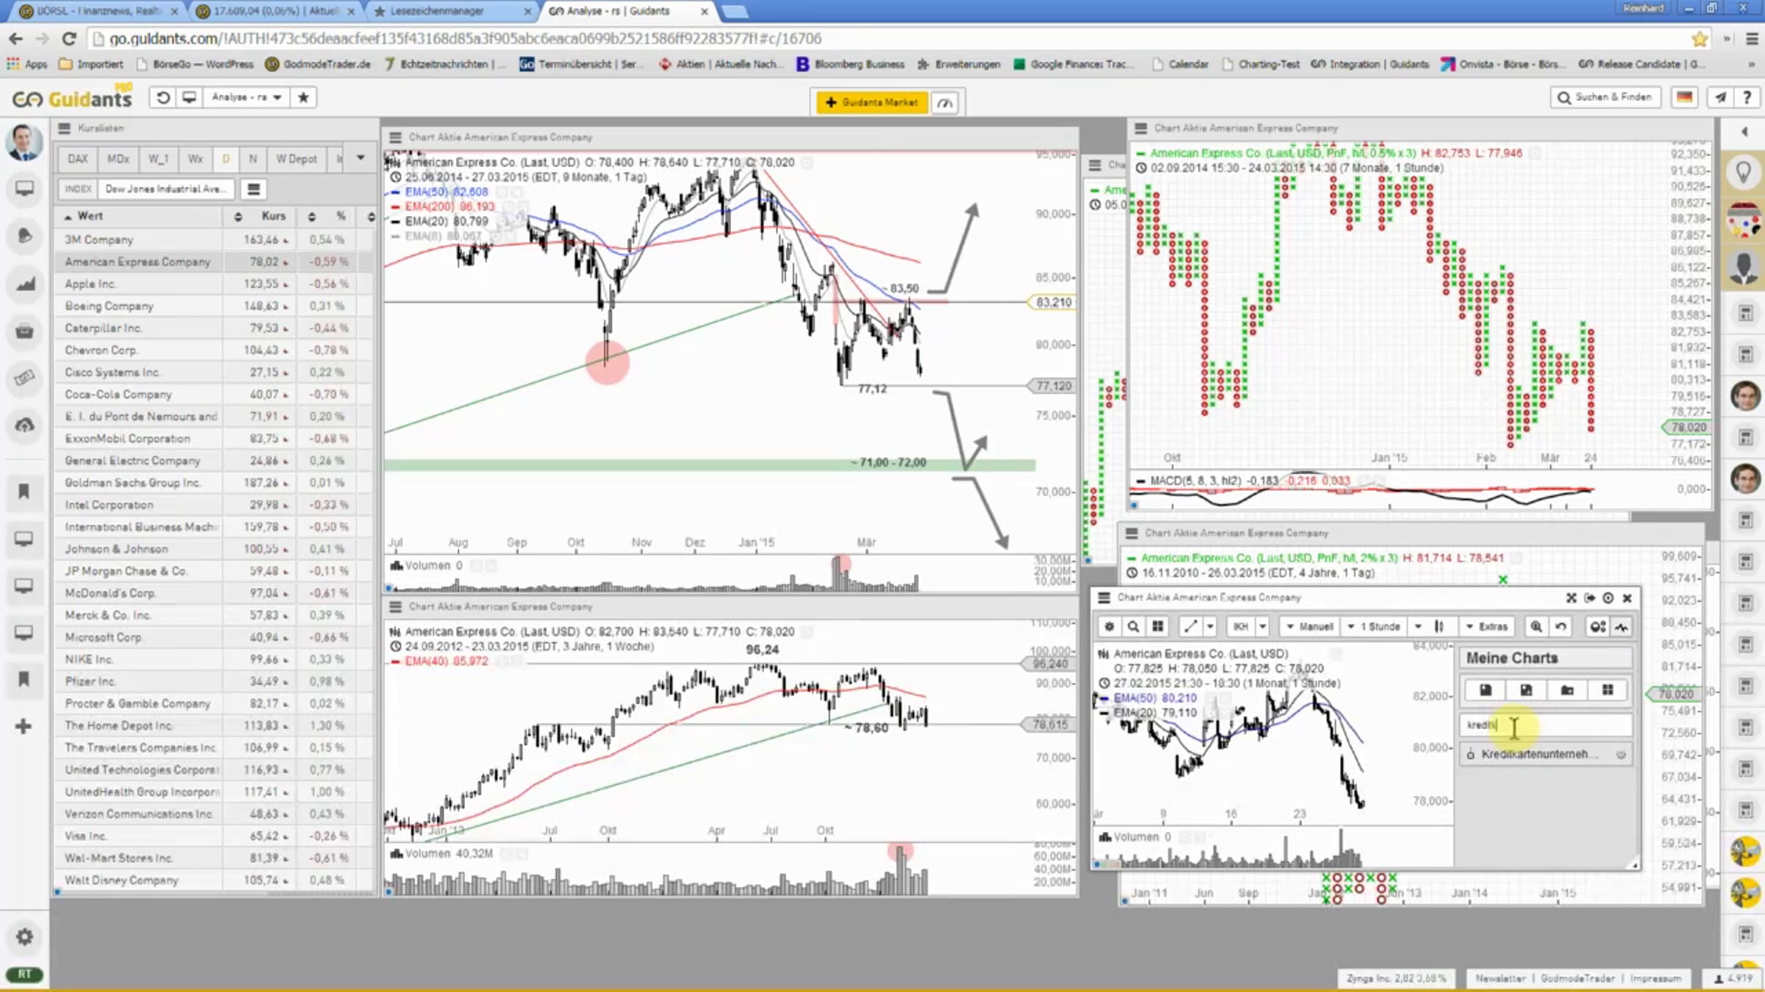Image resolution: width=1765 pixels, height=992 pixels.
Task: Click the German flag language icon
Action: [1684, 97]
